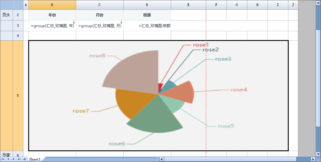Switch to the Sheet1 tab
This screenshot has height=162, width=321.
(x=35, y=159)
